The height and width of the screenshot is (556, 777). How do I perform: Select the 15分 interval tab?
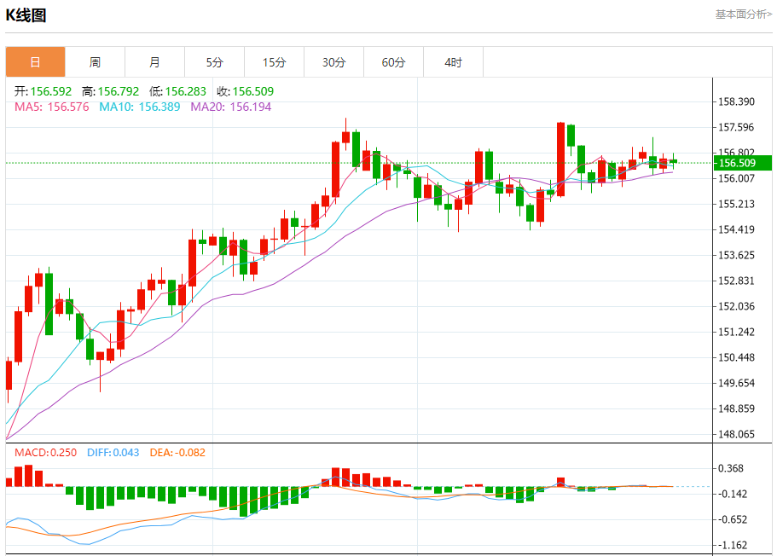[274, 62]
